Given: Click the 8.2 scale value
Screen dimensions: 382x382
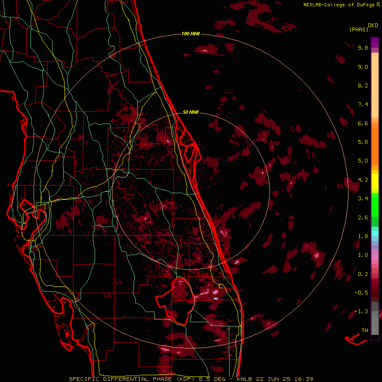Looking at the screenshot, I should (363, 85).
